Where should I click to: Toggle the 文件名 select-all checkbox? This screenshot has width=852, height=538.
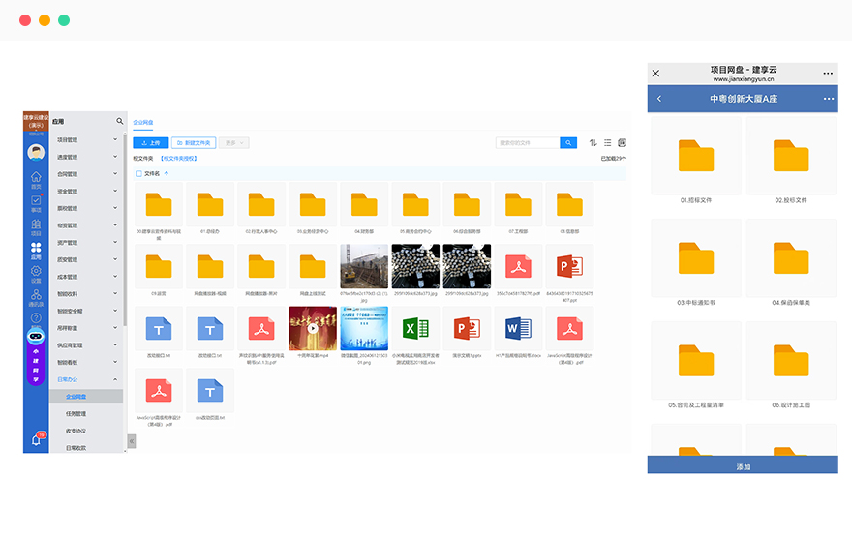click(138, 174)
